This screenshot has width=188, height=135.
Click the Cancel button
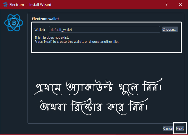tap(168, 128)
